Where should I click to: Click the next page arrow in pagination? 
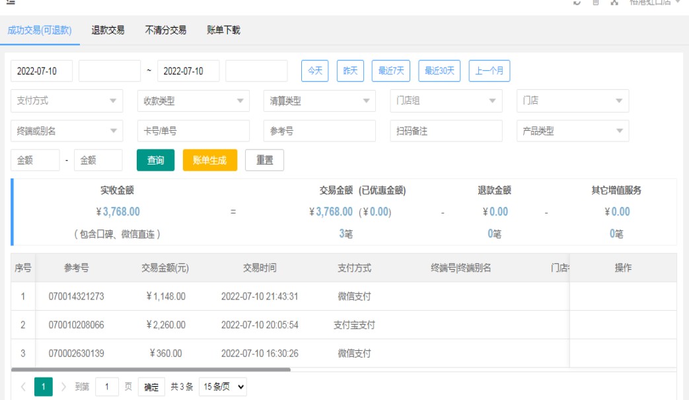pos(63,387)
